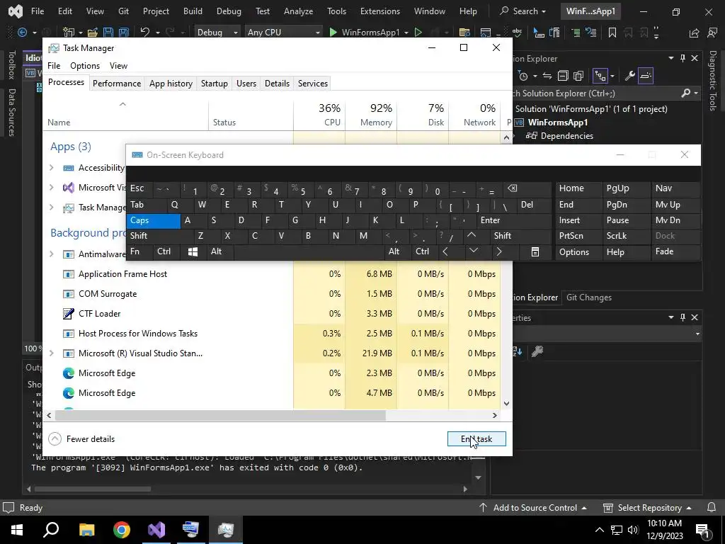725x544 pixels.
Task: Expand the Task Manager app row arrow
Action: [x=51, y=208]
